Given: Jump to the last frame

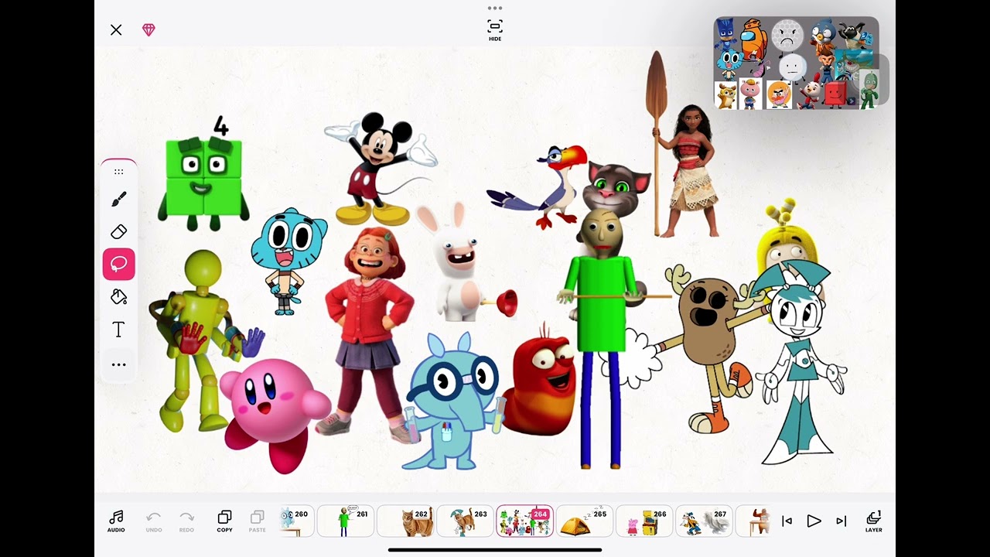Looking at the screenshot, I should (841, 521).
